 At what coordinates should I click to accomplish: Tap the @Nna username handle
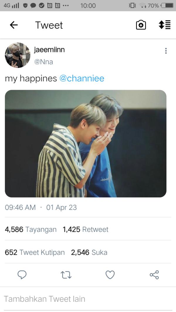pos(43,62)
